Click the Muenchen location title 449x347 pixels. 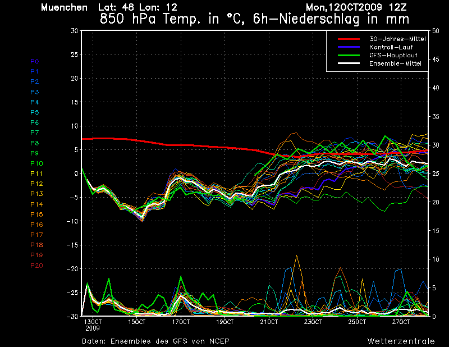[x=64, y=7]
